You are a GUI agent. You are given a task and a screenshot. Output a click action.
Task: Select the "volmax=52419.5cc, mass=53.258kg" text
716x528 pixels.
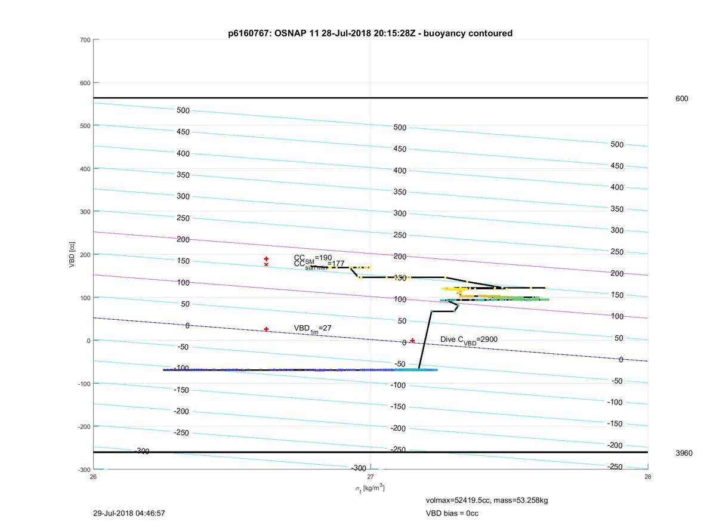pyautogui.click(x=487, y=500)
